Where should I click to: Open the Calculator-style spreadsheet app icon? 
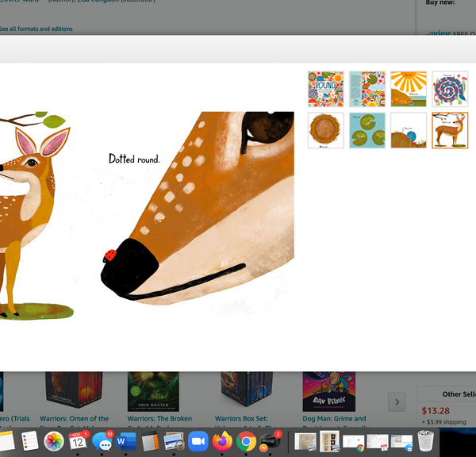[150, 441]
